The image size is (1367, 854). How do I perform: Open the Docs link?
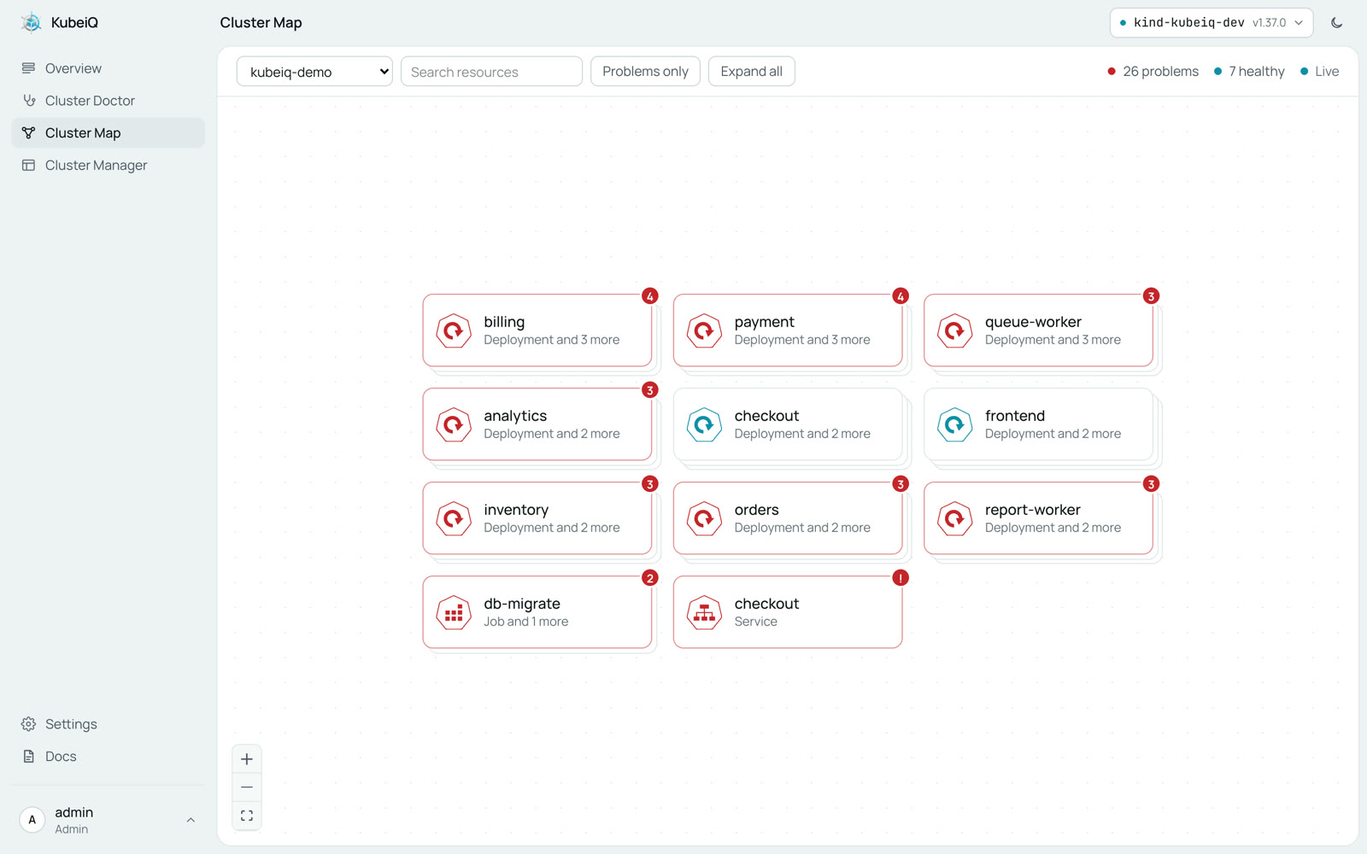(x=109, y=757)
